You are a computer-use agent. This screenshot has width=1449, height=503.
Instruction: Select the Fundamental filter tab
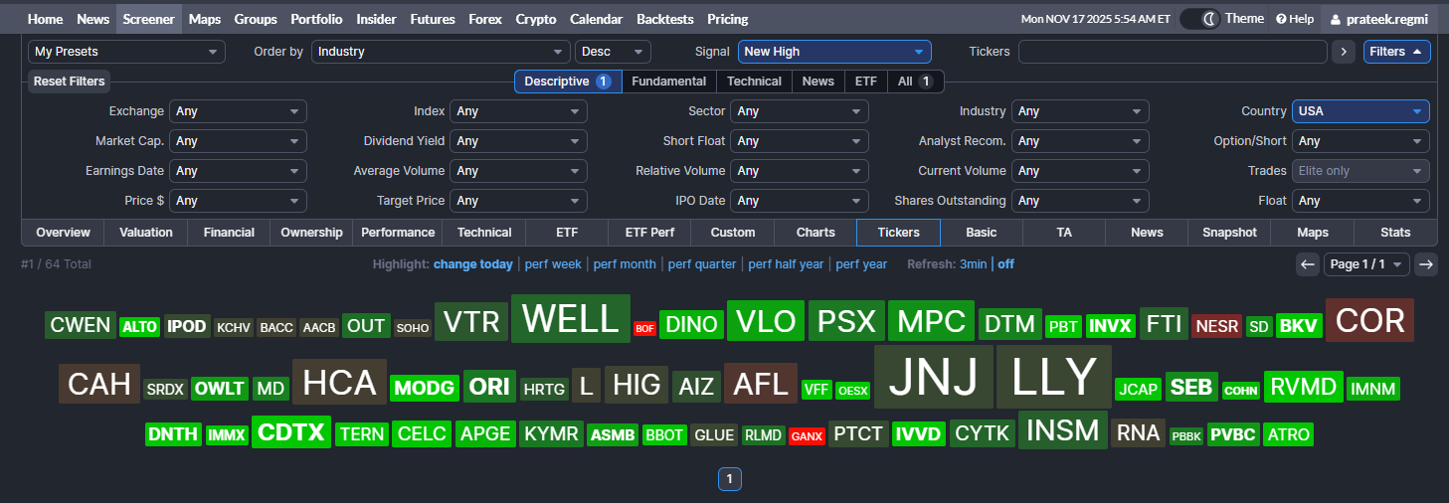pos(669,82)
